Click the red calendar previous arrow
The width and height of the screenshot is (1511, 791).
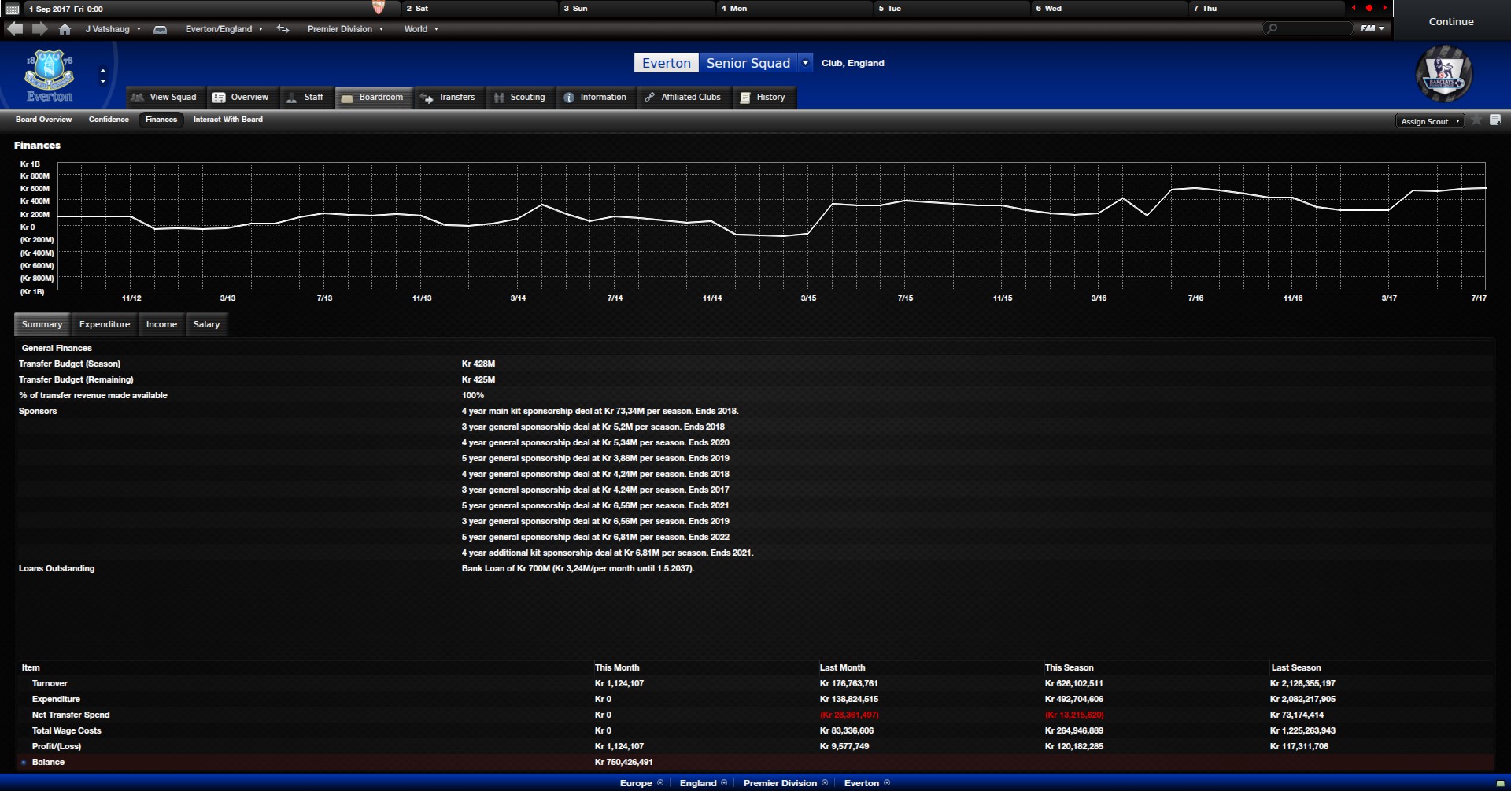pos(1354,8)
